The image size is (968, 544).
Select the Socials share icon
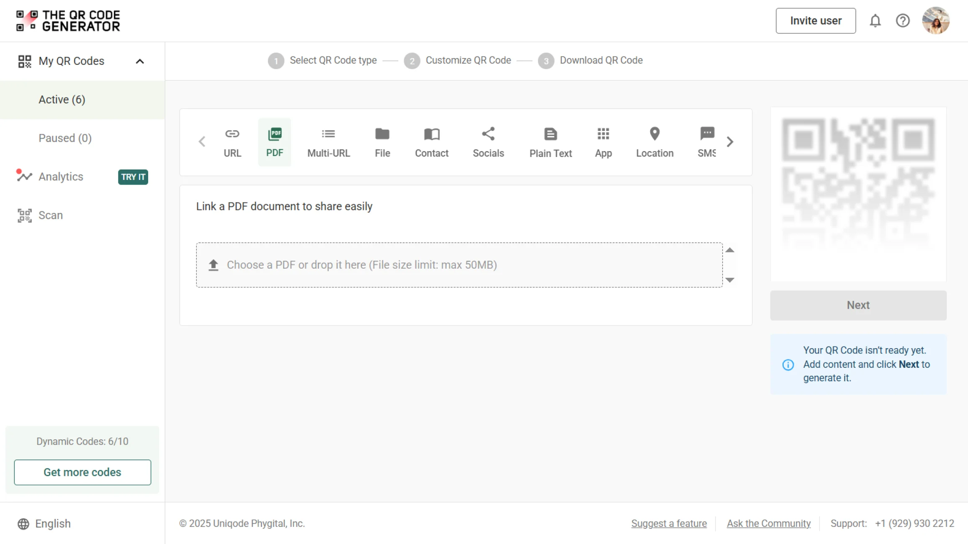(x=488, y=135)
